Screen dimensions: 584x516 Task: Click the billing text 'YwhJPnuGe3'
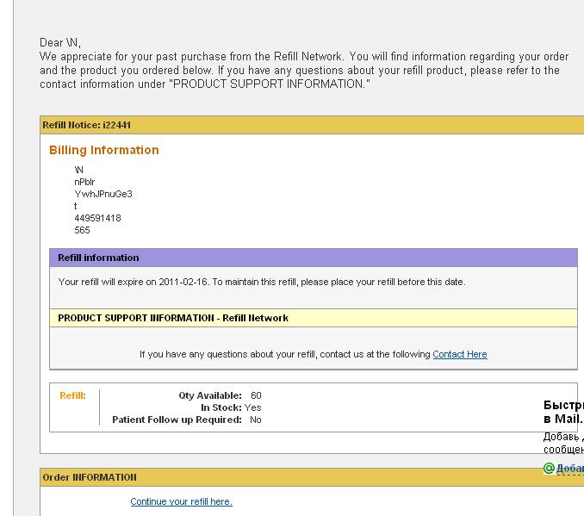pos(103,194)
